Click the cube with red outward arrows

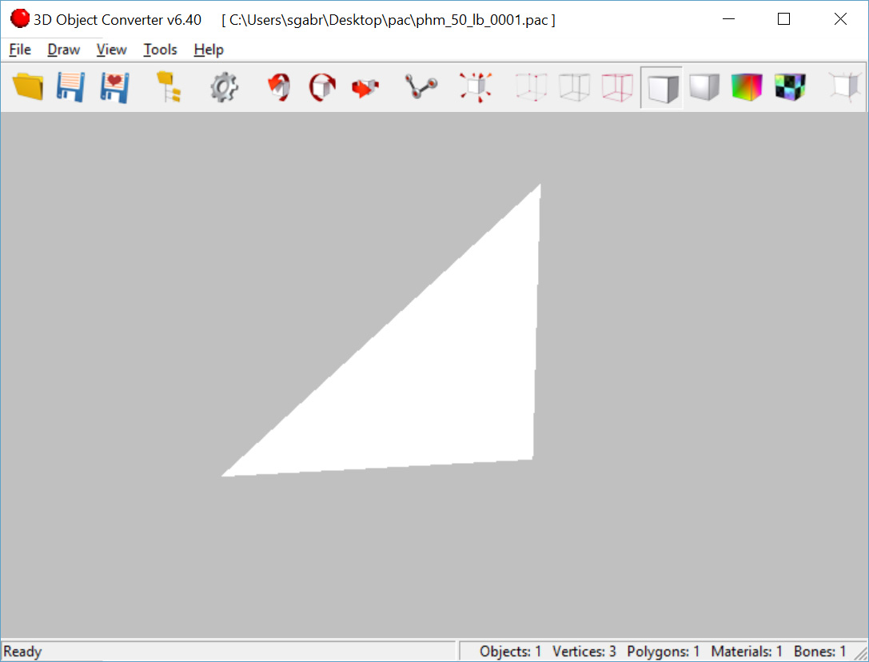[475, 86]
